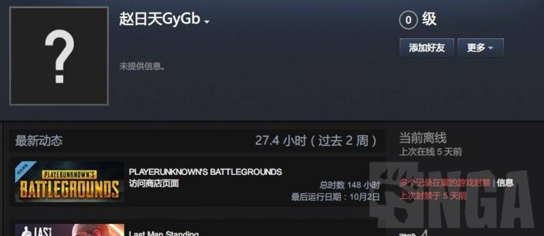Click the 添加好友 button
This screenshot has height=236, width=544.
[426, 47]
